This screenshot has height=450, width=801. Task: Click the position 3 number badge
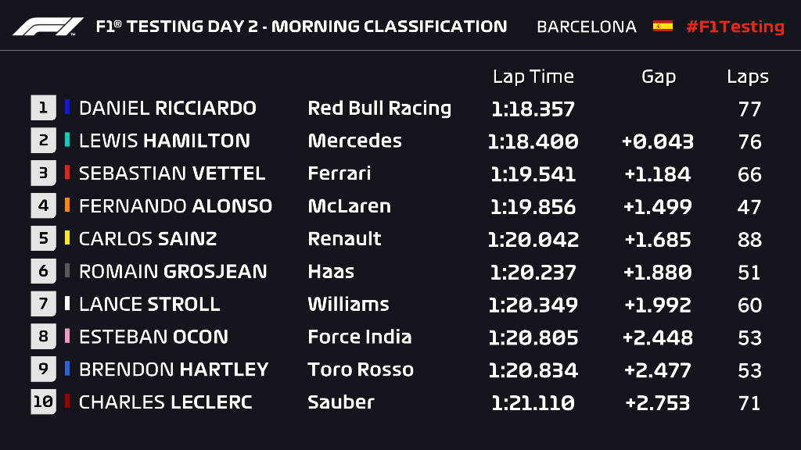pyautogui.click(x=44, y=173)
